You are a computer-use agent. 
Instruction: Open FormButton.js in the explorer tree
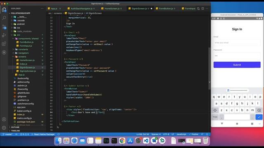tap(26, 42)
